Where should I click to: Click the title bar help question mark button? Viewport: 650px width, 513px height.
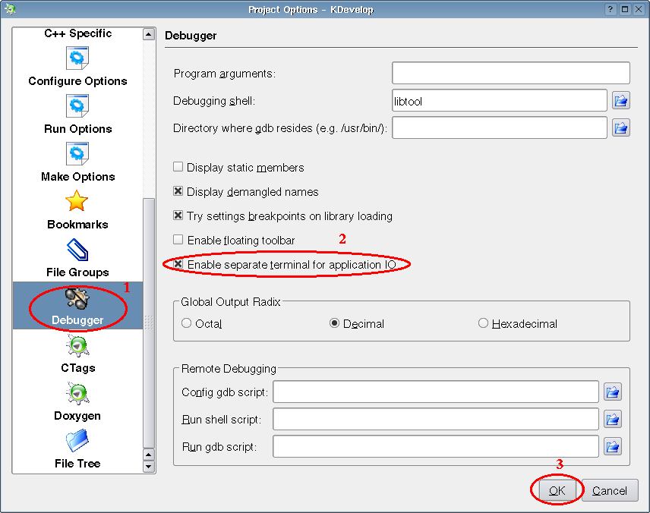pyautogui.click(x=611, y=9)
